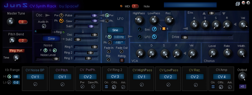Click the LFO 3.03 Hz frequency field
Image resolution: width=252 pixels, height=95 pixels.
[119, 37]
